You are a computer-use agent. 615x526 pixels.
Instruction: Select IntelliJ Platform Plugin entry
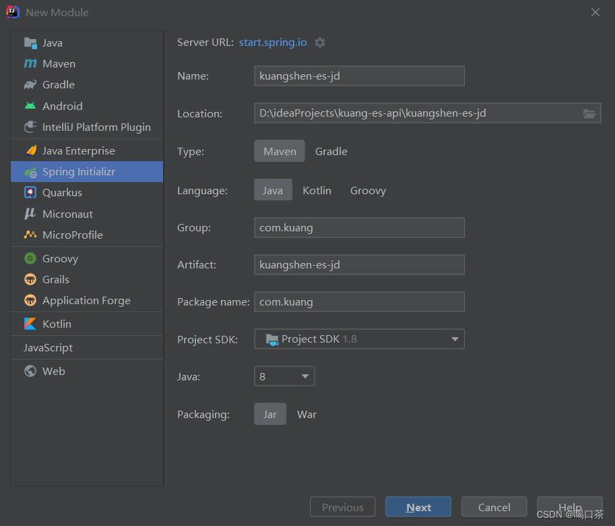tap(87, 127)
